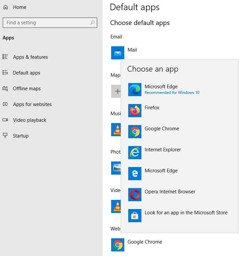Choose new Microsoft Edge icon in list
The width and height of the screenshot is (243, 256).
coord(135,90)
